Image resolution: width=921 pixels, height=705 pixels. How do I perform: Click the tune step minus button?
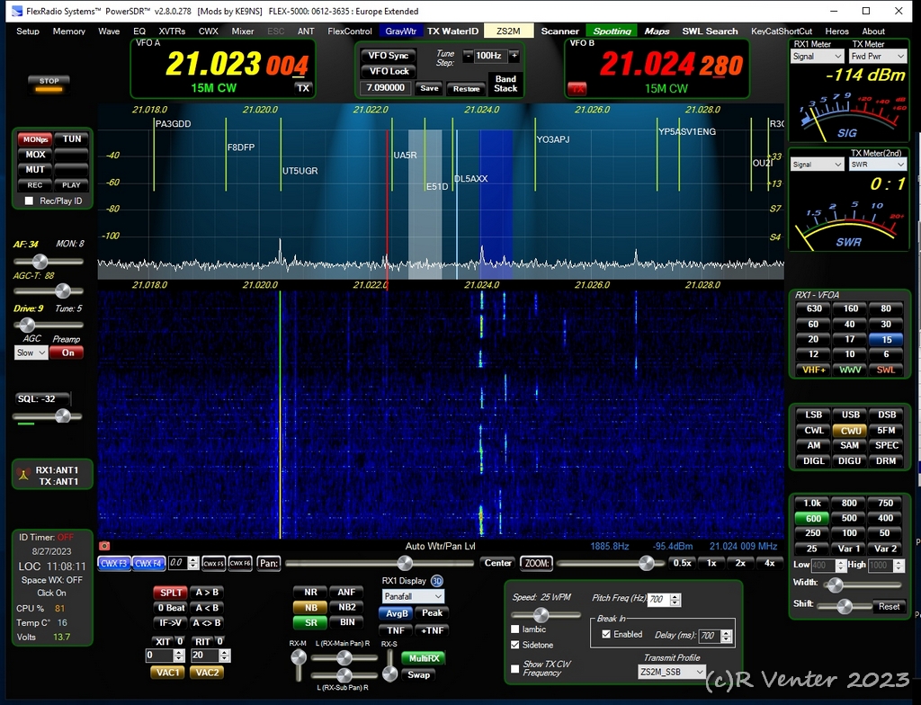pos(468,56)
